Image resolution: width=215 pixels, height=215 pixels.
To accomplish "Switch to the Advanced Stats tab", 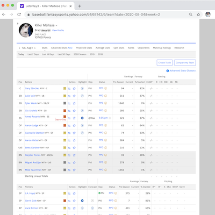I will coord(62,48).
